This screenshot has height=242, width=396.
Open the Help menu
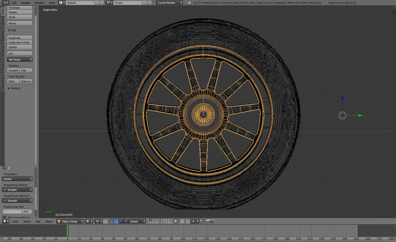(x=52, y=2)
